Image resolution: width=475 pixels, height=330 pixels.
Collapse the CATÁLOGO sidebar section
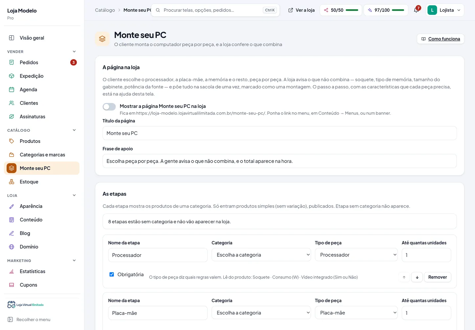click(74, 130)
